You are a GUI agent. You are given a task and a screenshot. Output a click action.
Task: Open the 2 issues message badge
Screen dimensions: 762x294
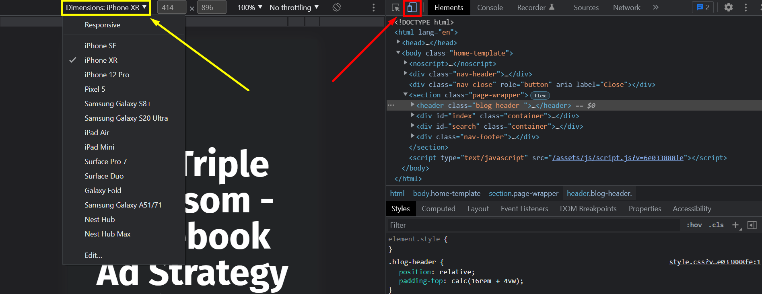(703, 7)
